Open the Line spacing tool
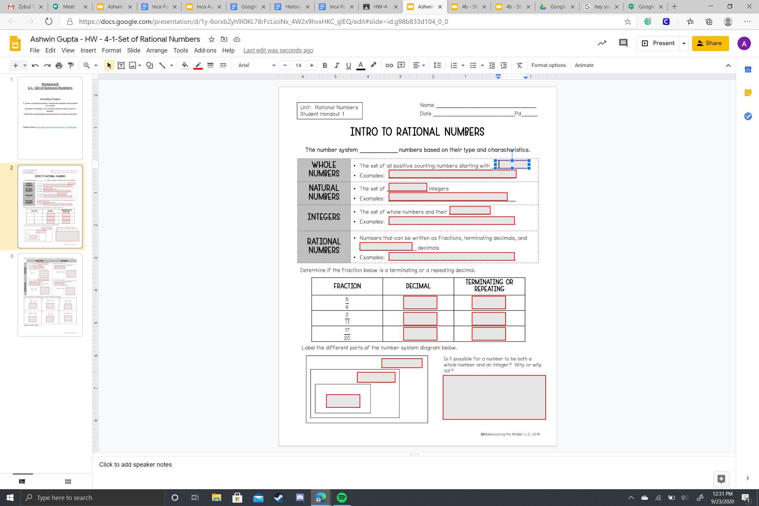Image resolution: width=759 pixels, height=506 pixels. pyautogui.click(x=437, y=65)
